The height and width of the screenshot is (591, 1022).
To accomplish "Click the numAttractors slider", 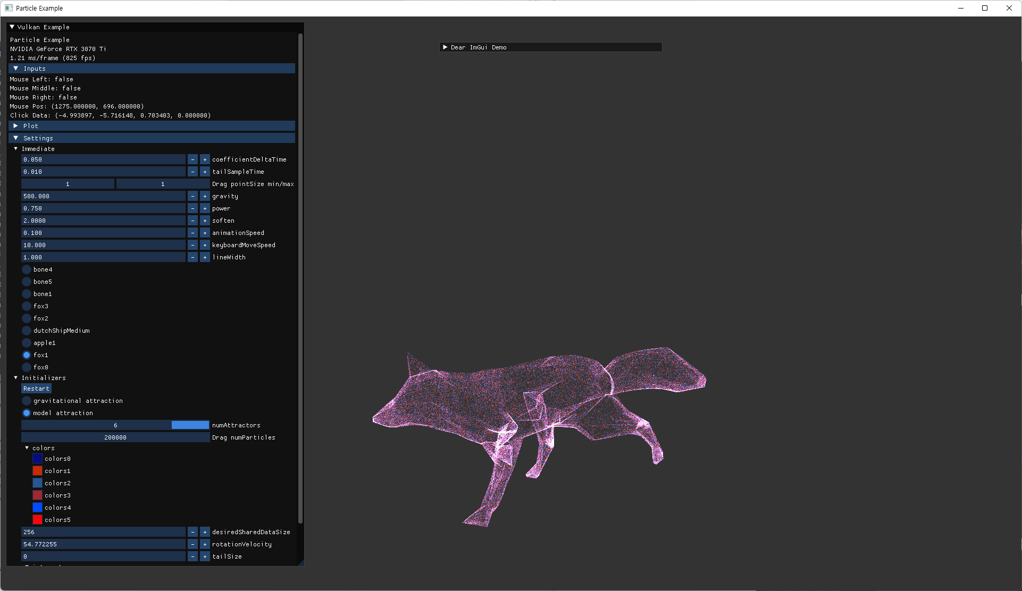I will [x=115, y=425].
